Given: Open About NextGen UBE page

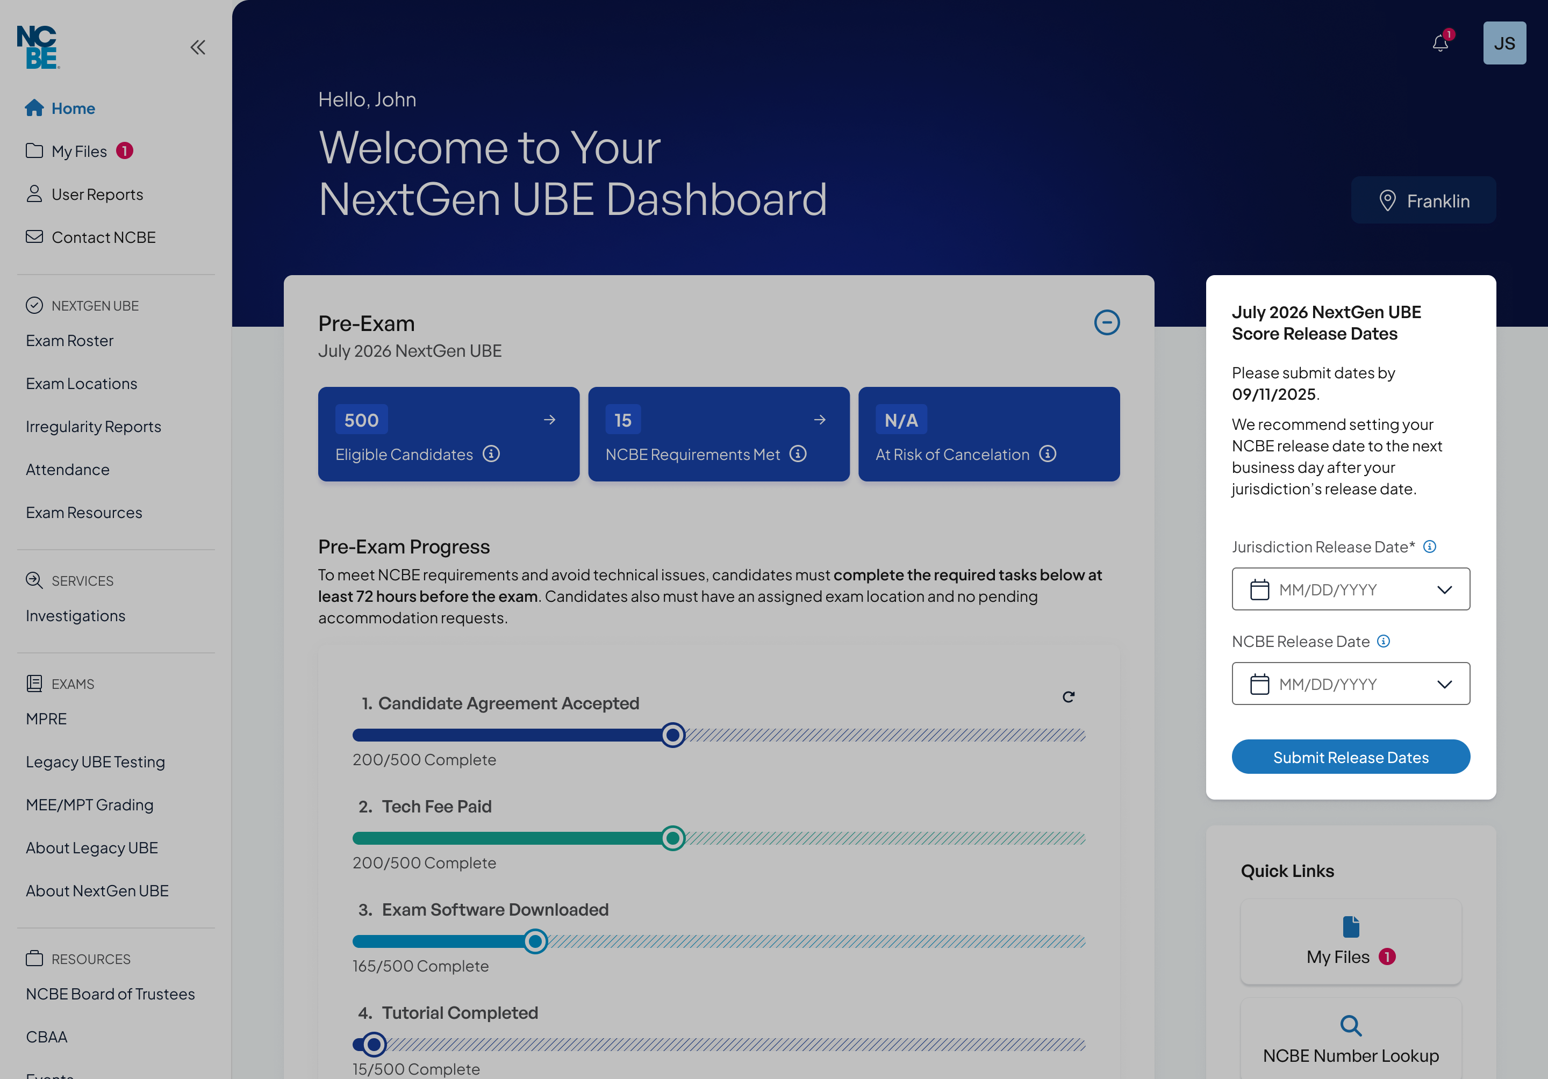Looking at the screenshot, I should click(97, 890).
